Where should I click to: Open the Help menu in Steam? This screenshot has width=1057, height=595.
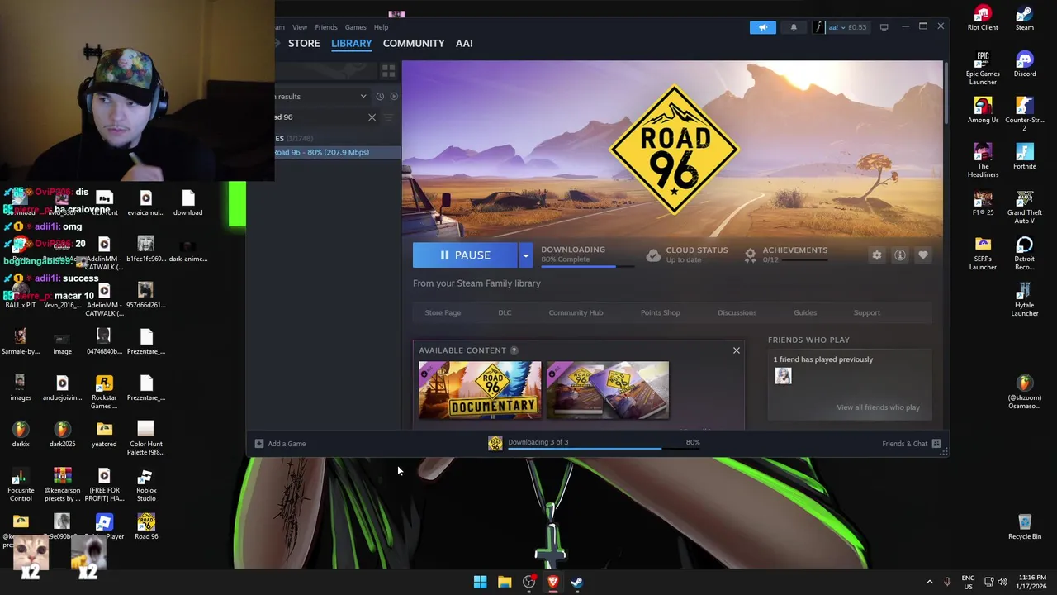[x=381, y=27]
